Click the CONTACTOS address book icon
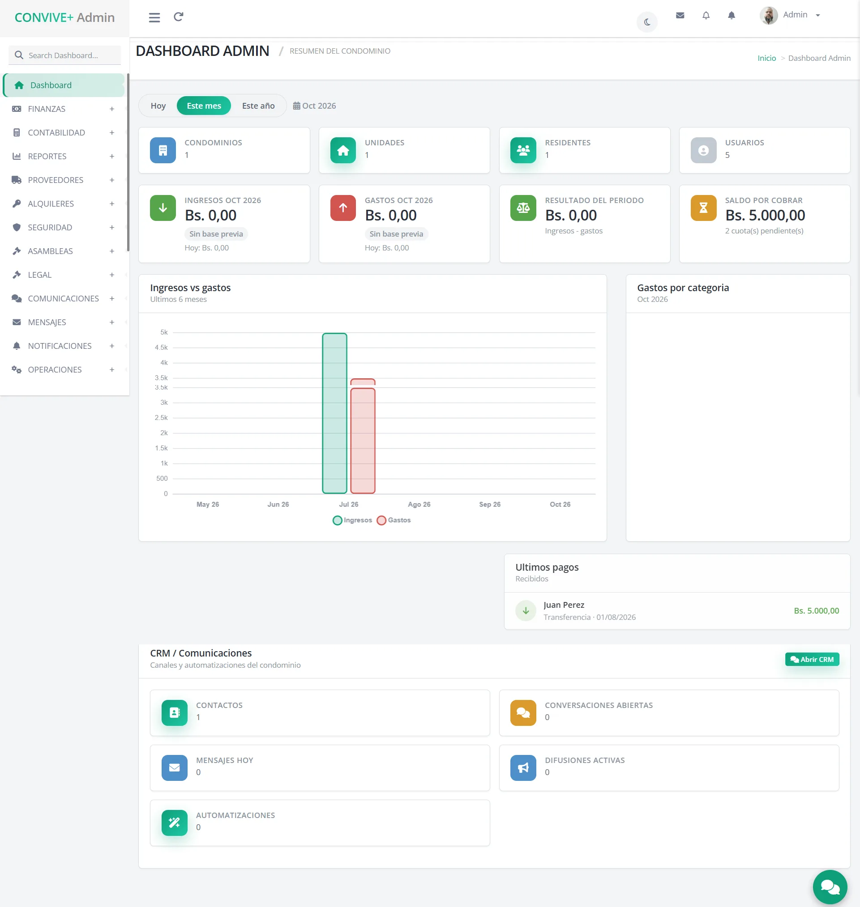This screenshot has height=907, width=860. pos(174,713)
